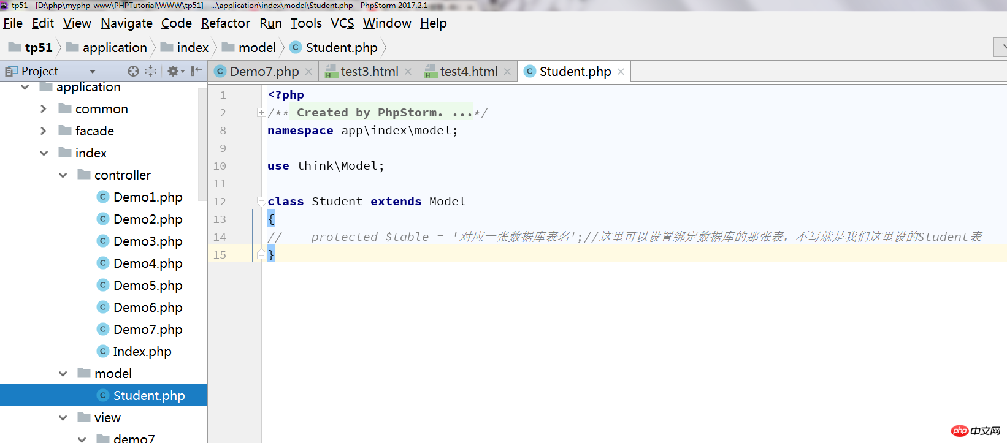Click line number 12 in gutter

(x=220, y=201)
